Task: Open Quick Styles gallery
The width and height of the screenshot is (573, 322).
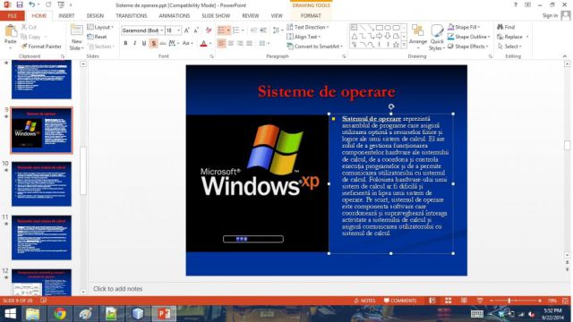Action: point(437,38)
